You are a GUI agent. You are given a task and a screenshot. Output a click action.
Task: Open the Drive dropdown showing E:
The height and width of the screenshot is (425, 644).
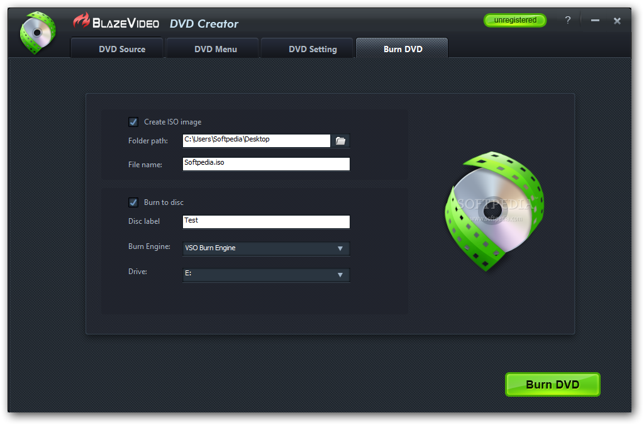coord(266,274)
